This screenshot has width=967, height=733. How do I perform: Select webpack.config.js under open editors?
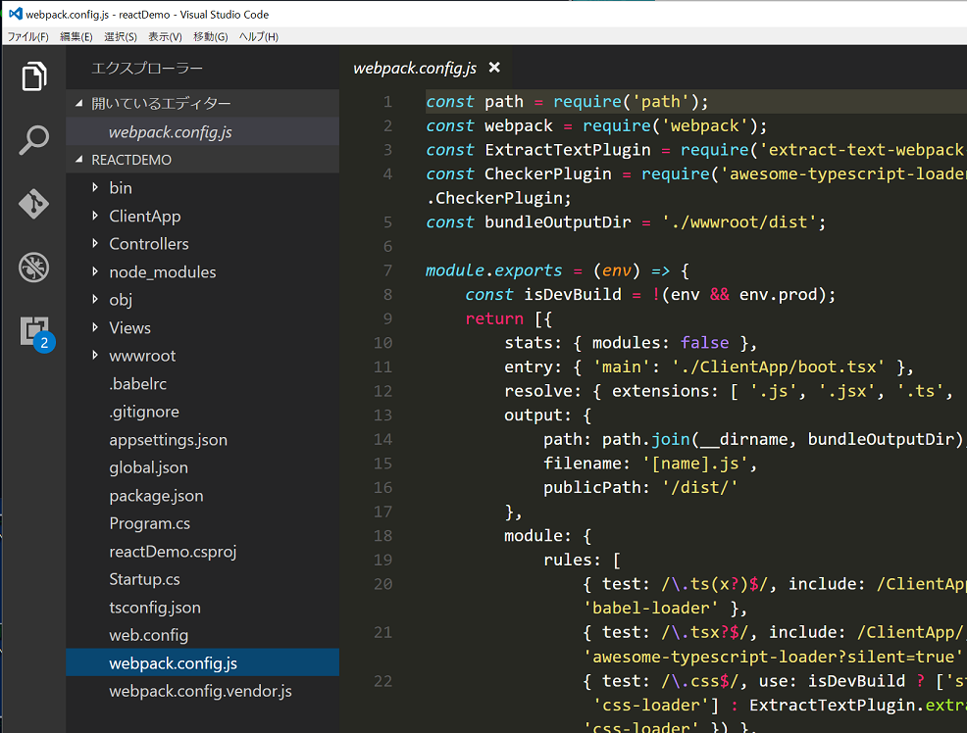(x=203, y=132)
